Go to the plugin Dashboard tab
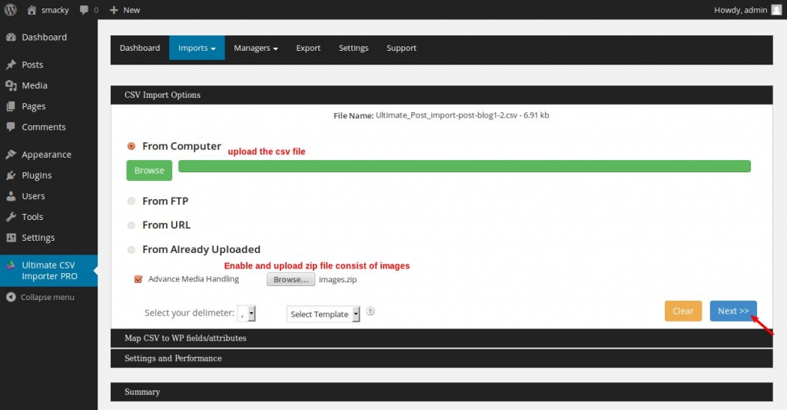 [140, 48]
